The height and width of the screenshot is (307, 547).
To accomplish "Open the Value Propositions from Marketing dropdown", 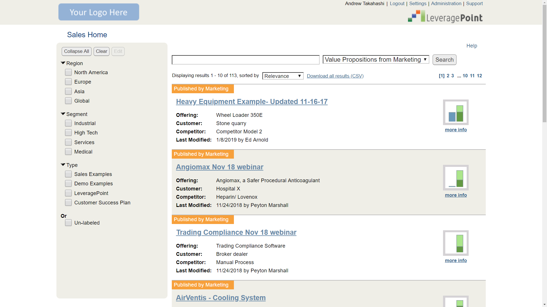I will click(376, 59).
